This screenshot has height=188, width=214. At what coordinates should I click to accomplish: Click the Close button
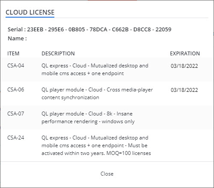[107, 174]
